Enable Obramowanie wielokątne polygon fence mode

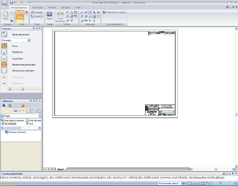click(x=4, y=71)
